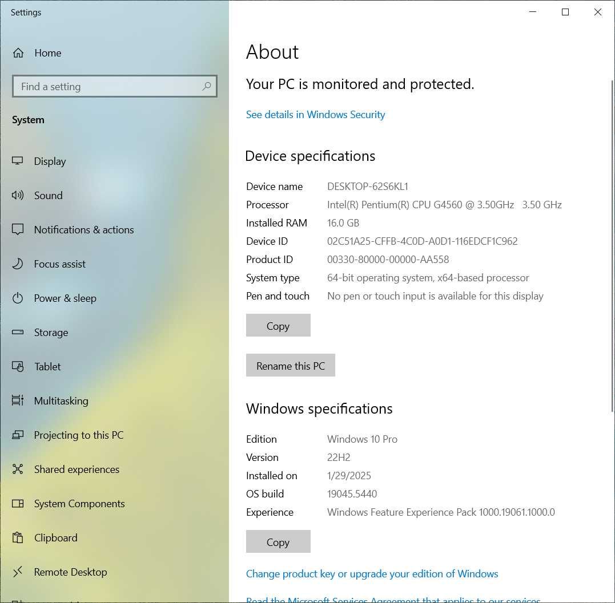Close the Settings window
This screenshot has width=615, height=603.
[598, 12]
